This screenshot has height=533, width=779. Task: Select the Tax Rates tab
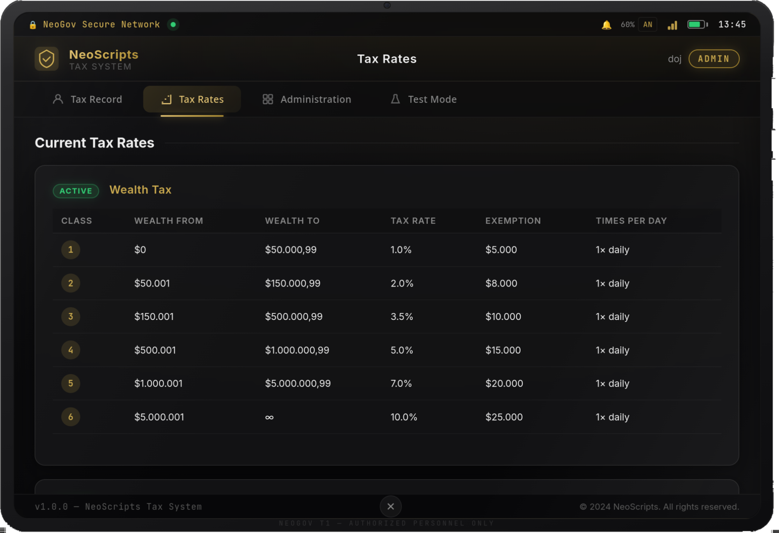coord(192,99)
